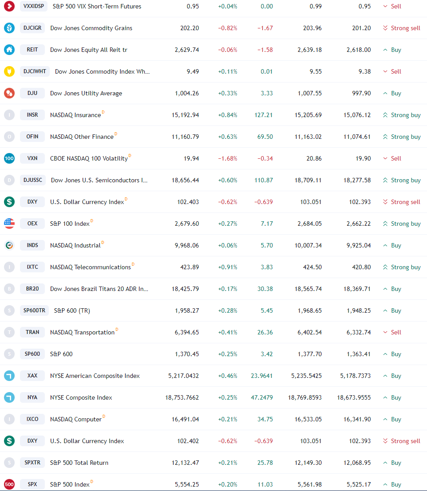The image size is (427, 491).
Task: Click the NYA NYSE logo icon
Action: click(x=9, y=397)
